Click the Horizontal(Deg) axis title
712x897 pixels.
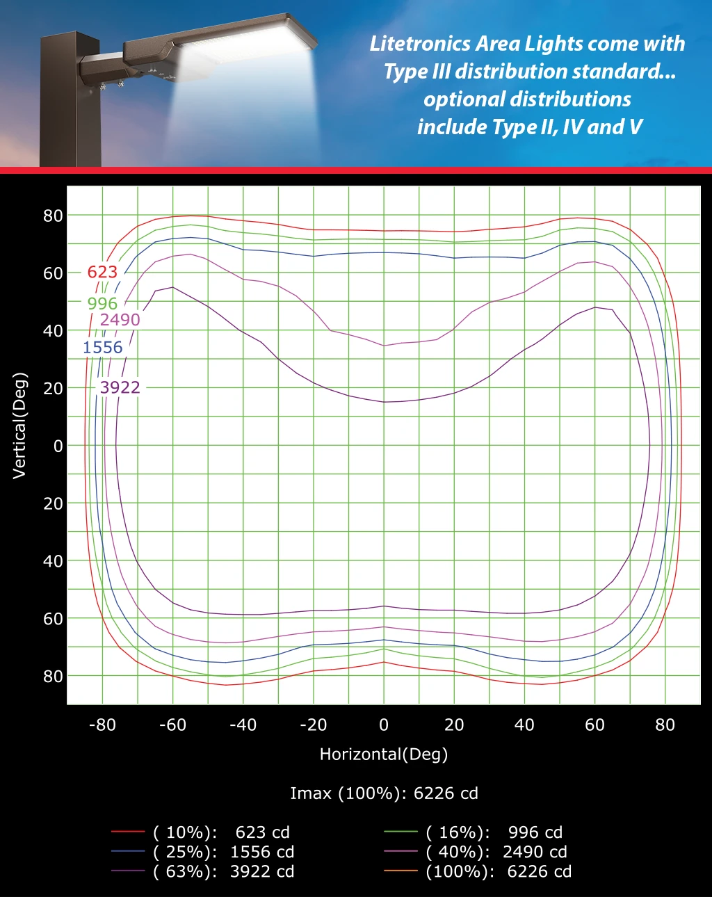click(x=383, y=754)
